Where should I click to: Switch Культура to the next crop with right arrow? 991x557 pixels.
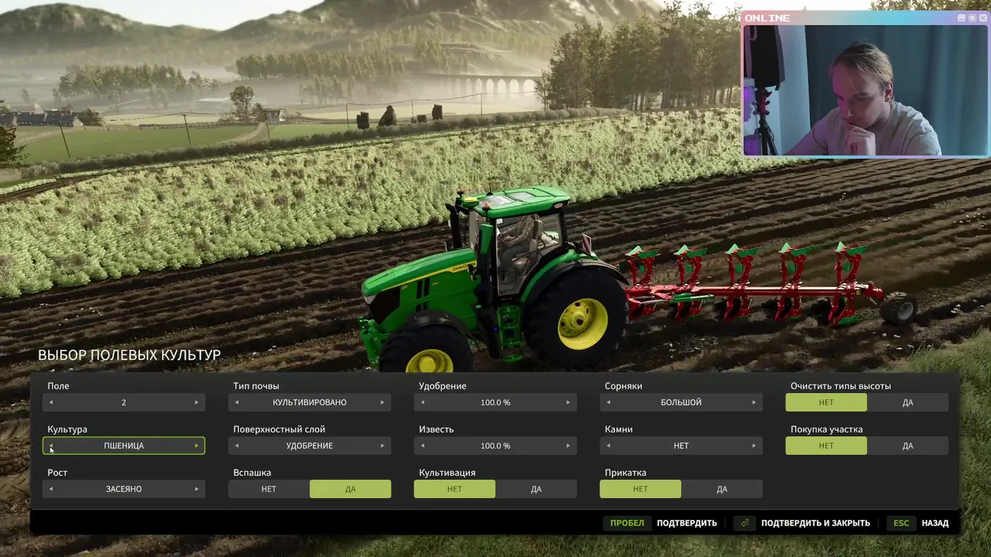(197, 446)
